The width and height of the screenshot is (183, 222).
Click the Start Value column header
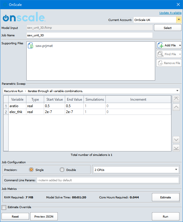54,99
